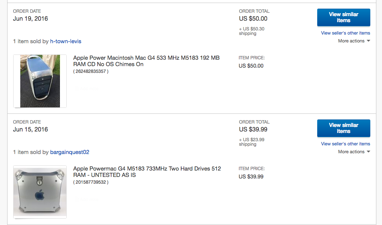Open h-town-levis seller's other items link

345,33
